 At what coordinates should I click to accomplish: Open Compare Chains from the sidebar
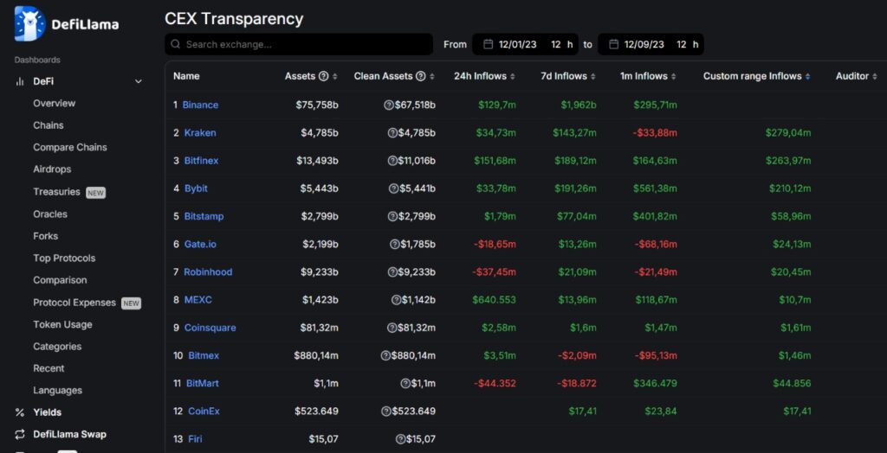(70, 148)
